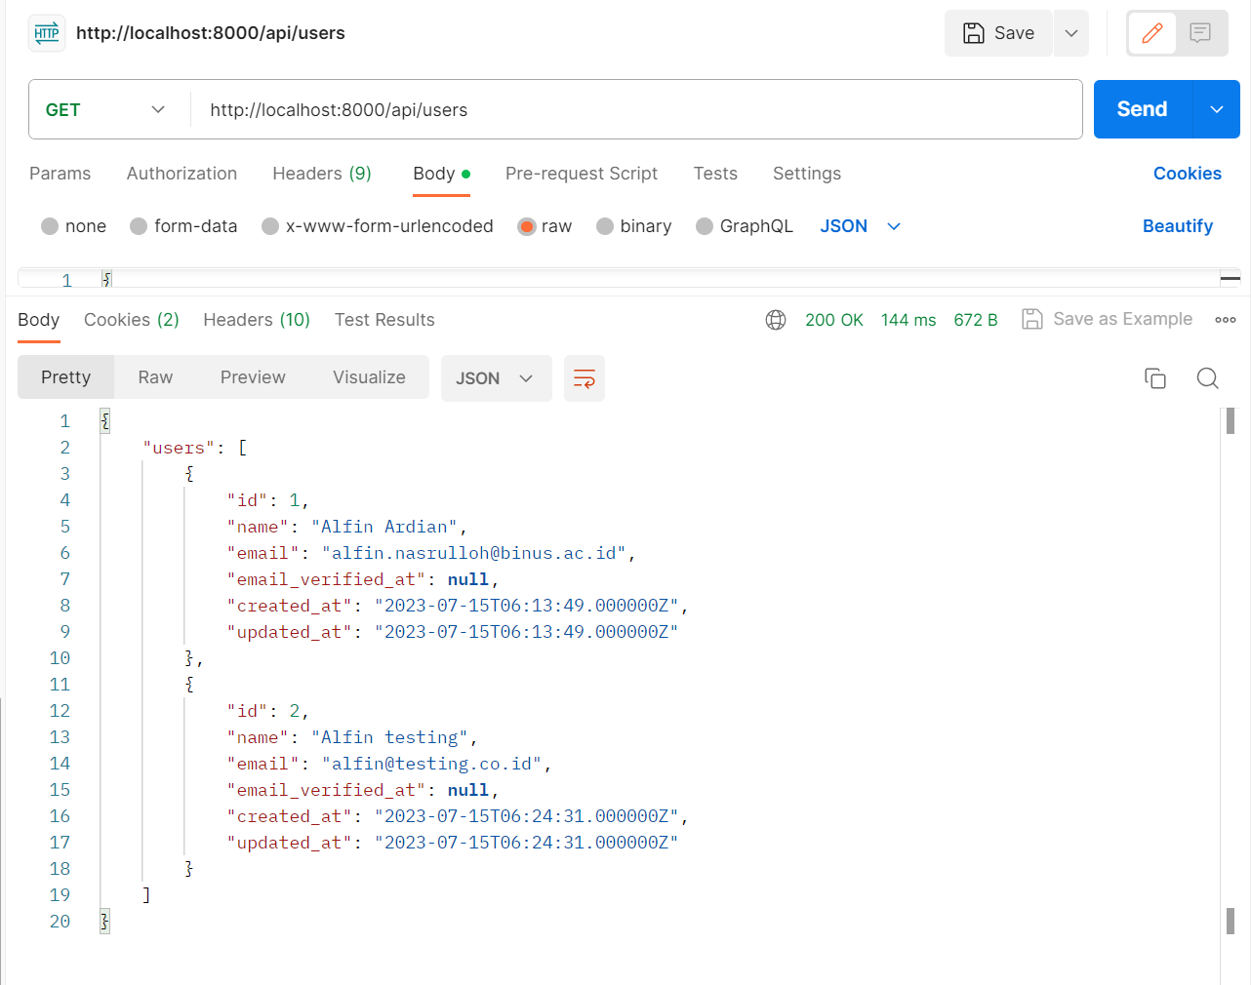This screenshot has width=1251, height=985.
Task: Select the Pretty response view
Action: click(x=65, y=377)
